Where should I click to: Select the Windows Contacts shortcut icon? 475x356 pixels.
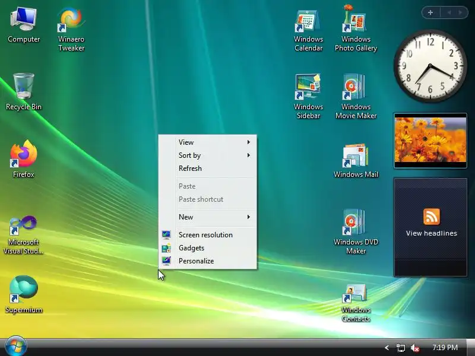tap(356, 303)
